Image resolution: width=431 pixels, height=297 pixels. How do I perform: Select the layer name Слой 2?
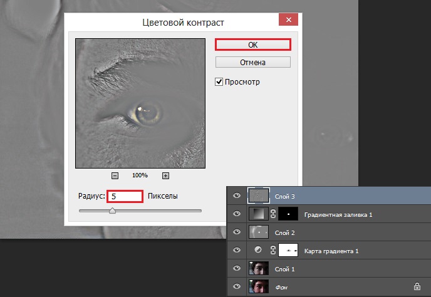(284, 232)
